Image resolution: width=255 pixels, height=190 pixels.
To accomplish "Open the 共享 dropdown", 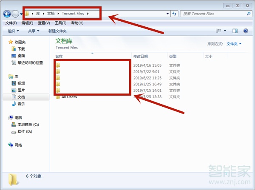I will point(34,31).
